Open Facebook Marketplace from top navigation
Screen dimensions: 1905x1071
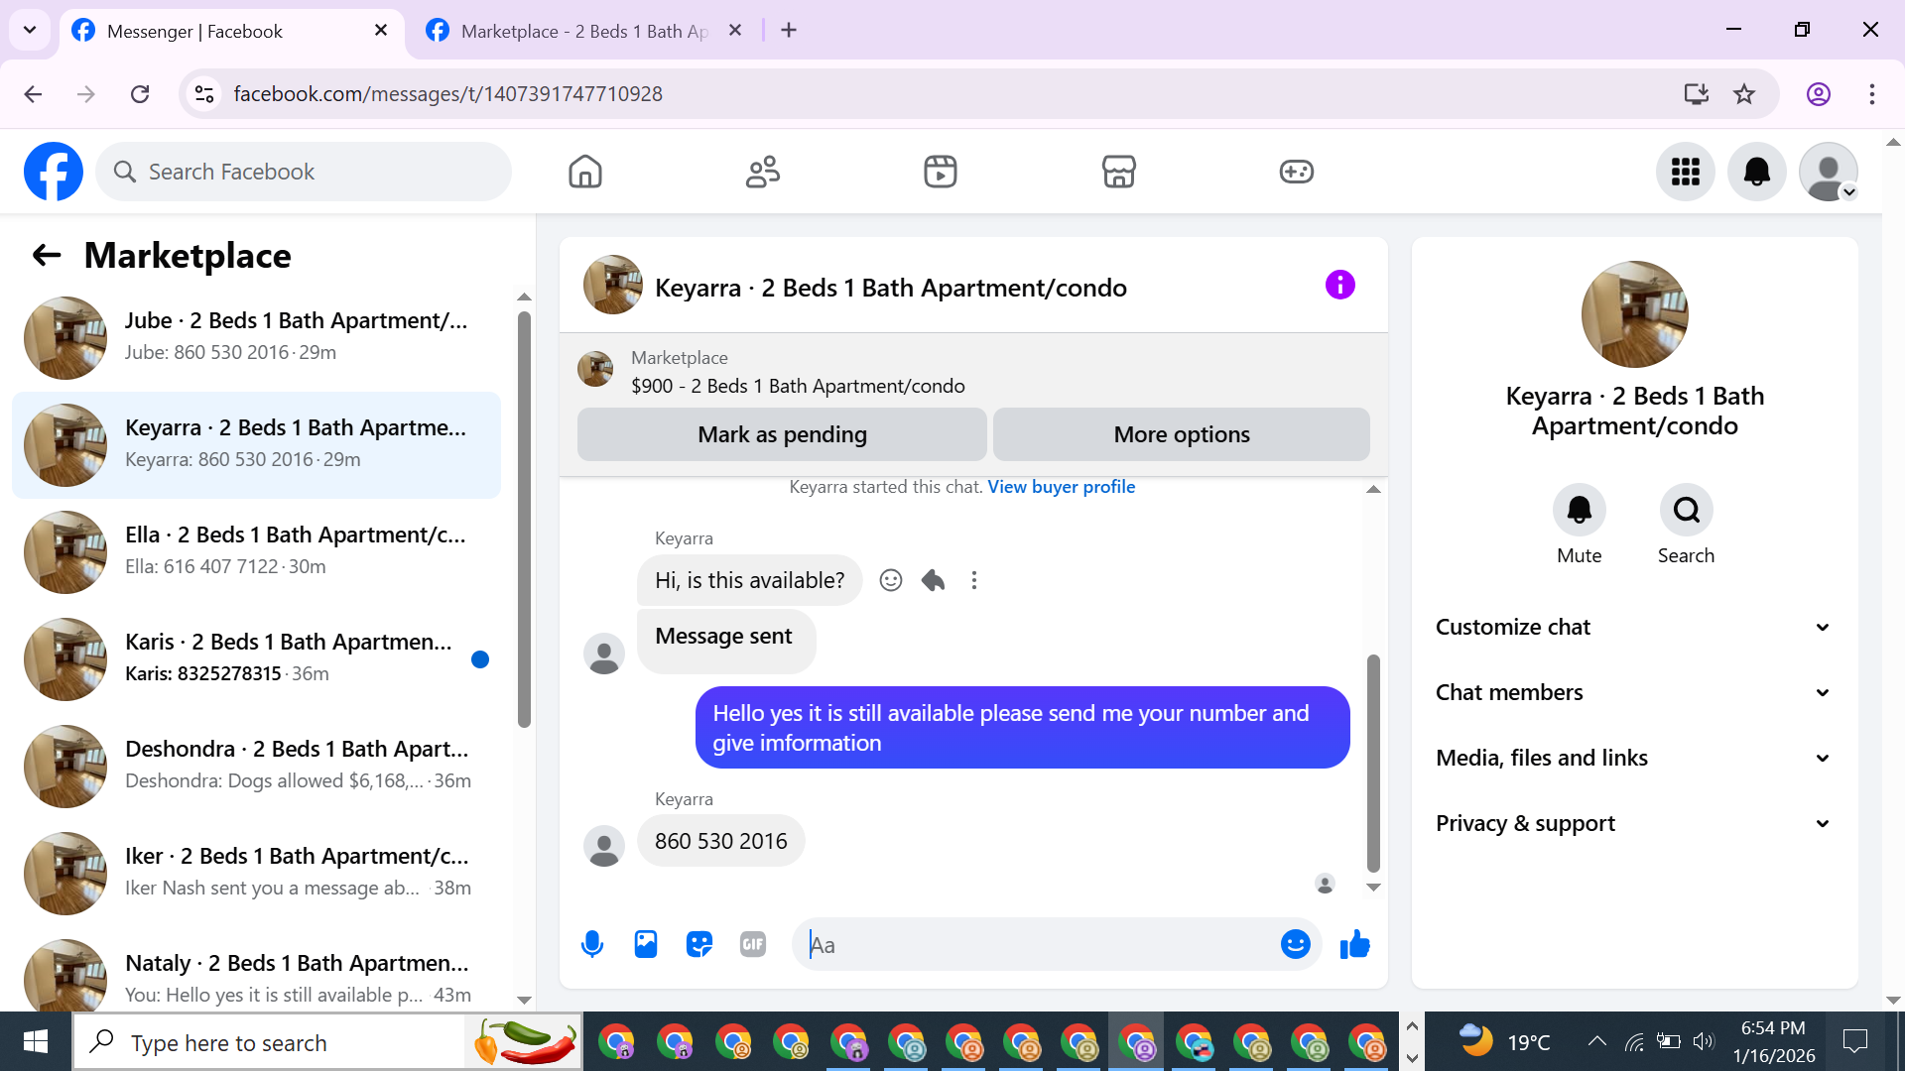(1118, 172)
